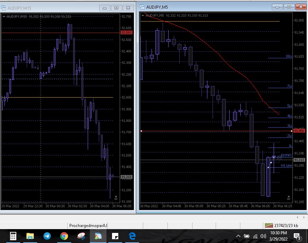Click the 5Ls level label
308x243 pixels.
point(289,106)
